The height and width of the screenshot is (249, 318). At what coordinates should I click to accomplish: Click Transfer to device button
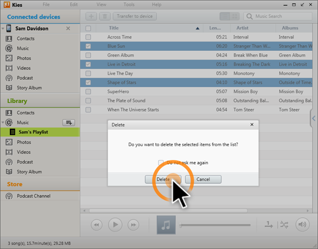pyautogui.click(x=135, y=16)
